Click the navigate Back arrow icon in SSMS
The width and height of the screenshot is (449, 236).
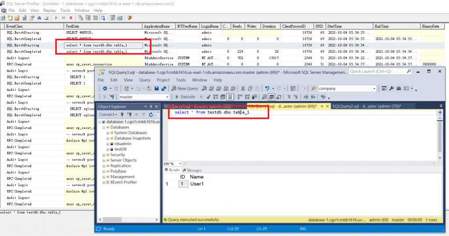105,89
